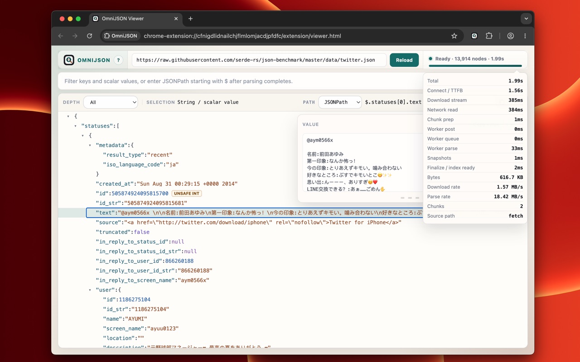Click the VALUE panel text area

coord(363,163)
